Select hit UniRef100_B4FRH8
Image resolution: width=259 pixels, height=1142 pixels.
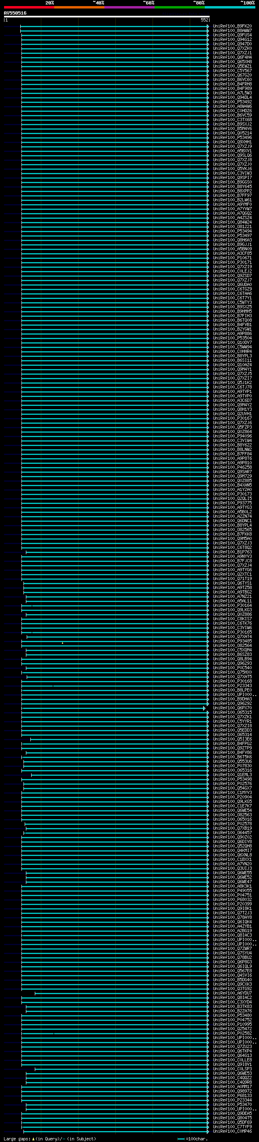(232, 84)
